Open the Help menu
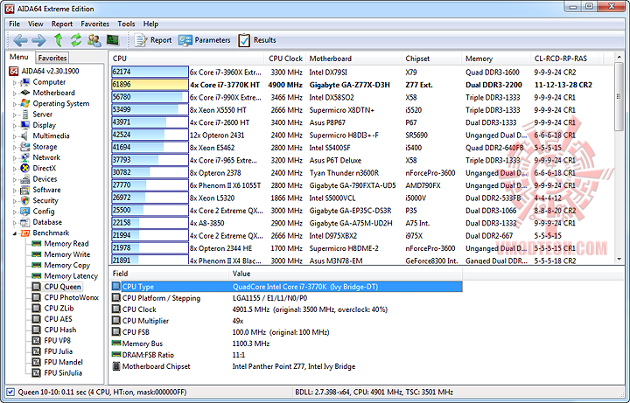Image resolution: width=630 pixels, height=403 pixels. click(x=150, y=24)
